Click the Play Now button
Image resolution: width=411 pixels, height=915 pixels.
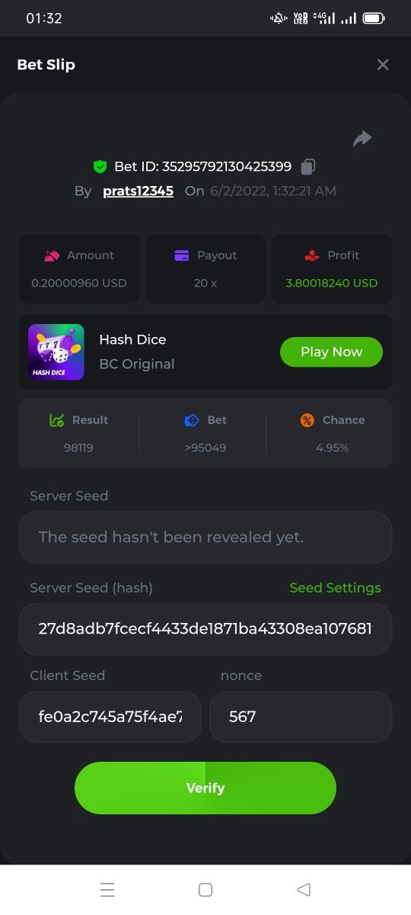[331, 352]
